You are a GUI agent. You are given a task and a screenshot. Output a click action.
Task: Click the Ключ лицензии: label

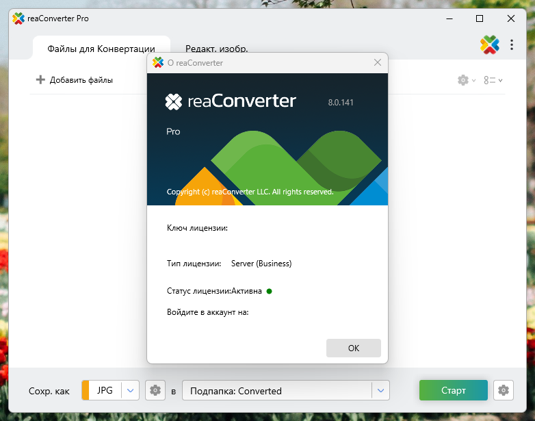[x=197, y=228]
